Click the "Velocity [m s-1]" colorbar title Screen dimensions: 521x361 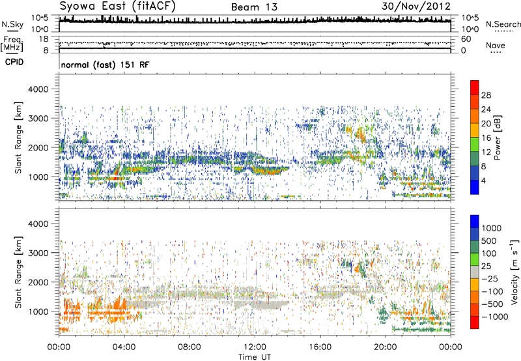tap(514, 271)
